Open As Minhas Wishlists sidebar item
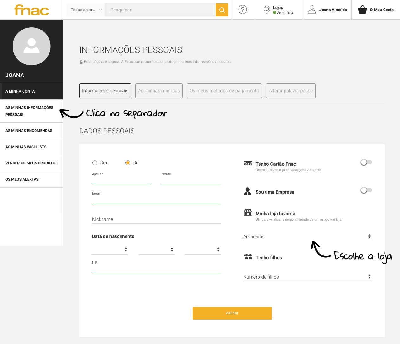The width and height of the screenshot is (400, 344). tap(32, 147)
